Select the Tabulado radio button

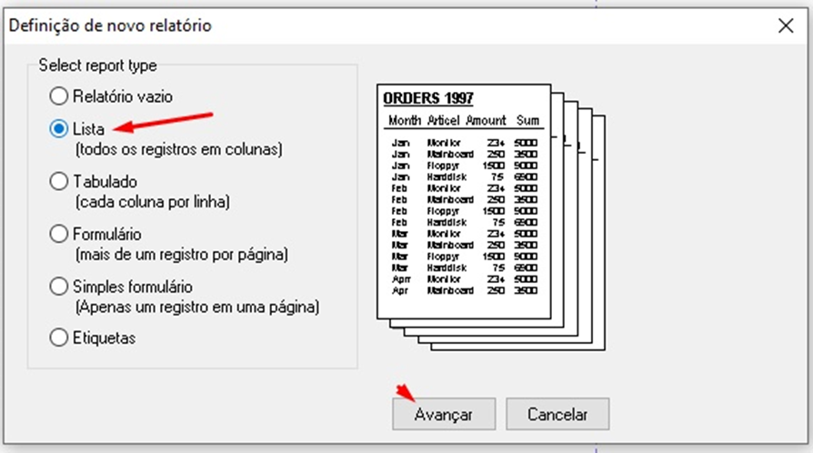tap(59, 182)
